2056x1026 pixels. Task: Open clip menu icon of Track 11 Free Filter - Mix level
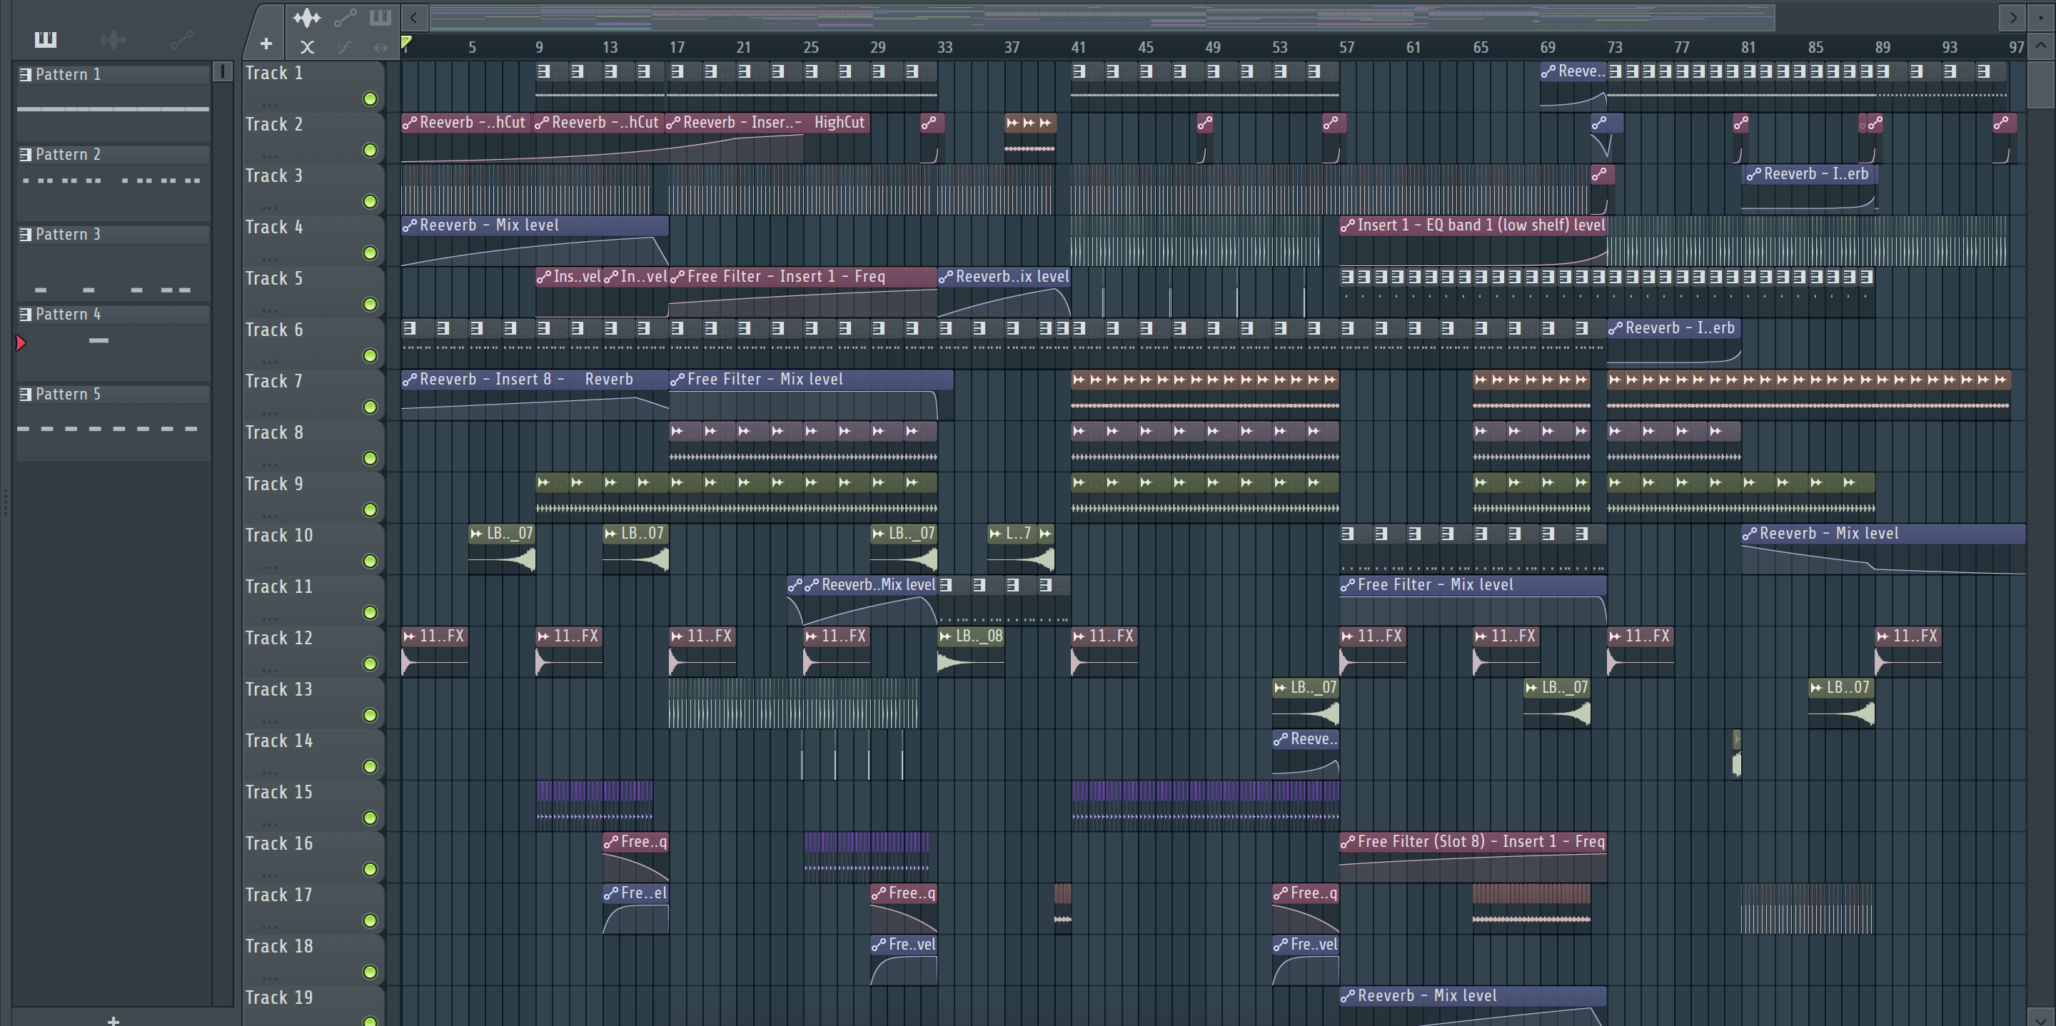tap(1347, 585)
